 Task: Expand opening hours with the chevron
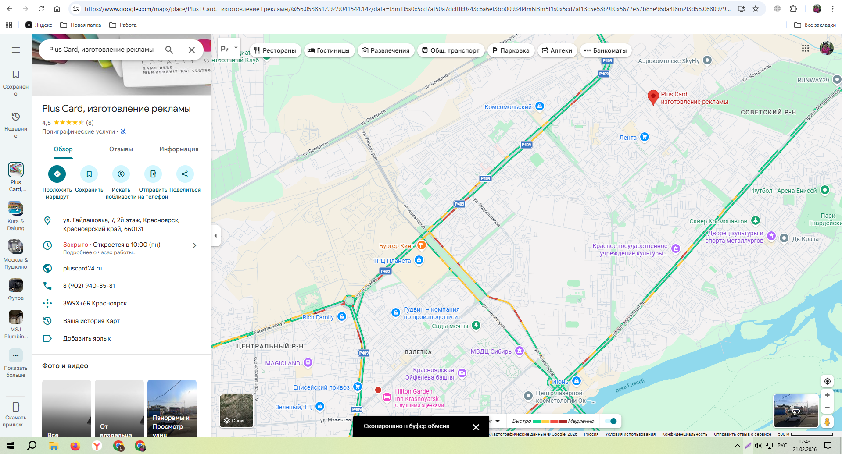click(195, 245)
